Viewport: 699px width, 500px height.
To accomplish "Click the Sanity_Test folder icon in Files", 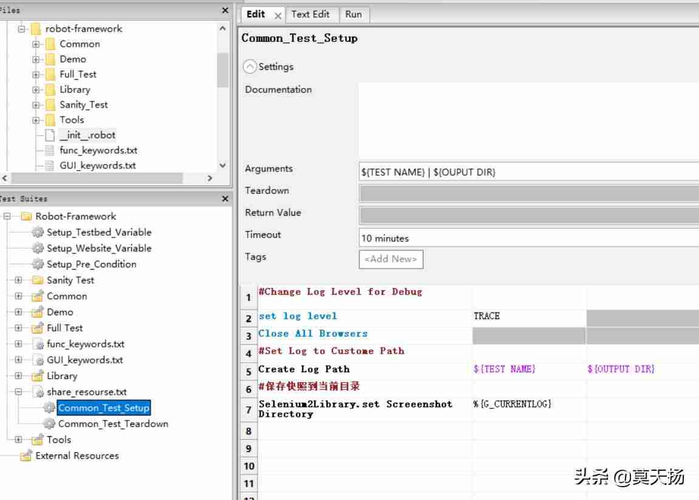I will click(50, 105).
